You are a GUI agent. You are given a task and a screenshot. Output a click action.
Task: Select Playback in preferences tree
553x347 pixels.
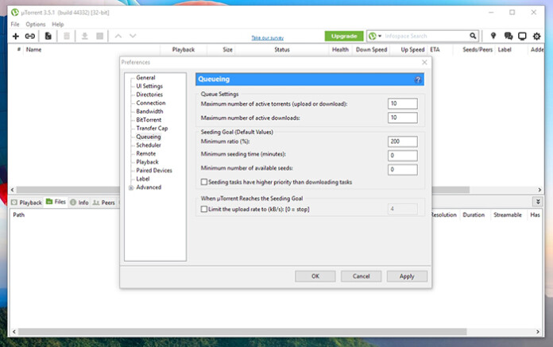[x=148, y=162]
